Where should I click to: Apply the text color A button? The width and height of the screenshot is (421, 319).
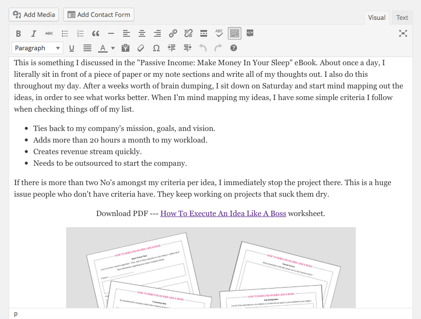pyautogui.click(x=102, y=48)
